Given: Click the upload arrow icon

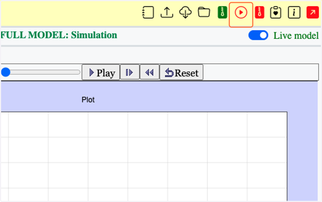Looking at the screenshot, I should coord(167,13).
